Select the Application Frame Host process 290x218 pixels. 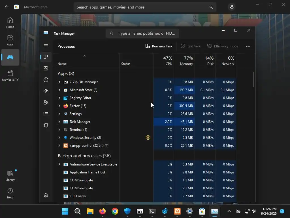(145, 172)
